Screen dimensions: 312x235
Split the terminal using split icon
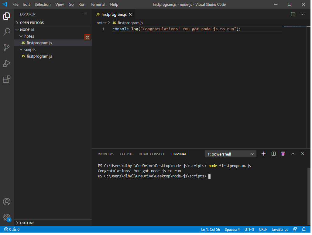(x=273, y=154)
